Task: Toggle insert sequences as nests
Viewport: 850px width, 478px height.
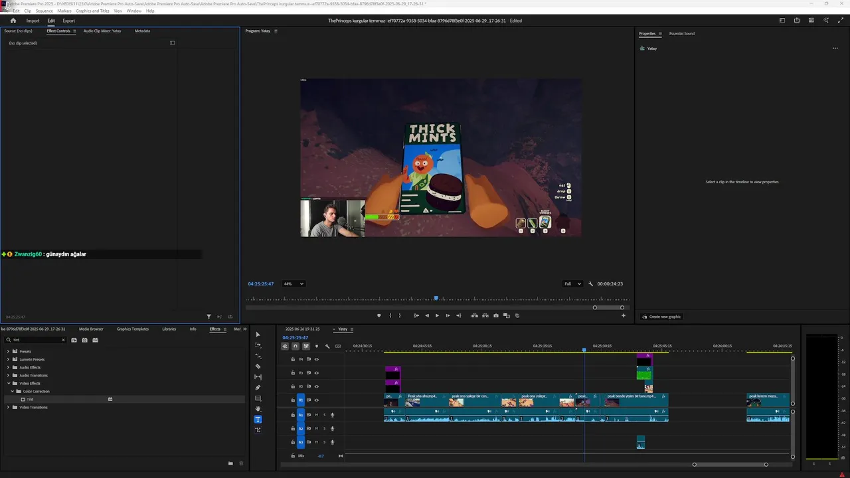Action: coord(285,346)
